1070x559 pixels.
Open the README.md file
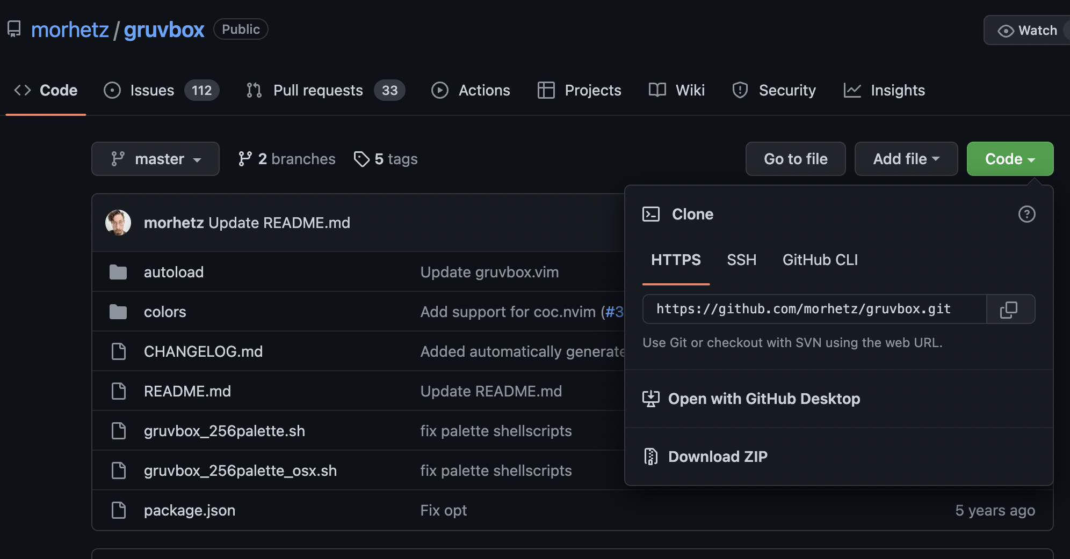(187, 391)
